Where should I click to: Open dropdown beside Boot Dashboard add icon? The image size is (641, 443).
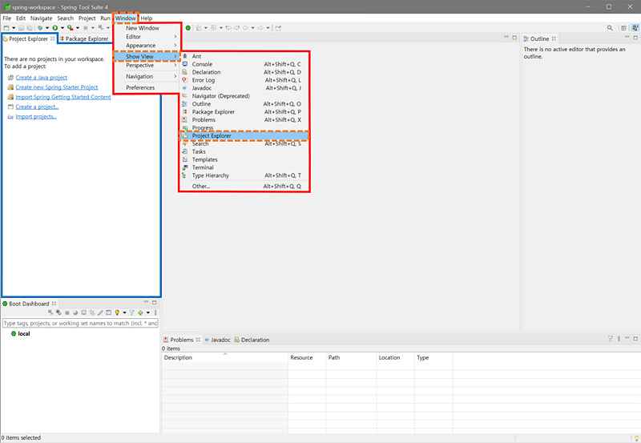pyautogui.click(x=148, y=312)
